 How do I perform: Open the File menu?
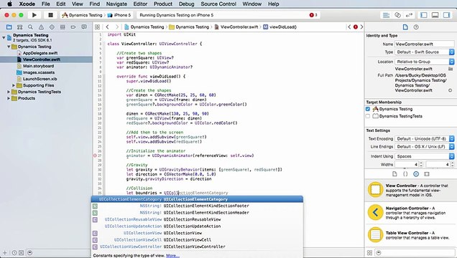click(46, 4)
